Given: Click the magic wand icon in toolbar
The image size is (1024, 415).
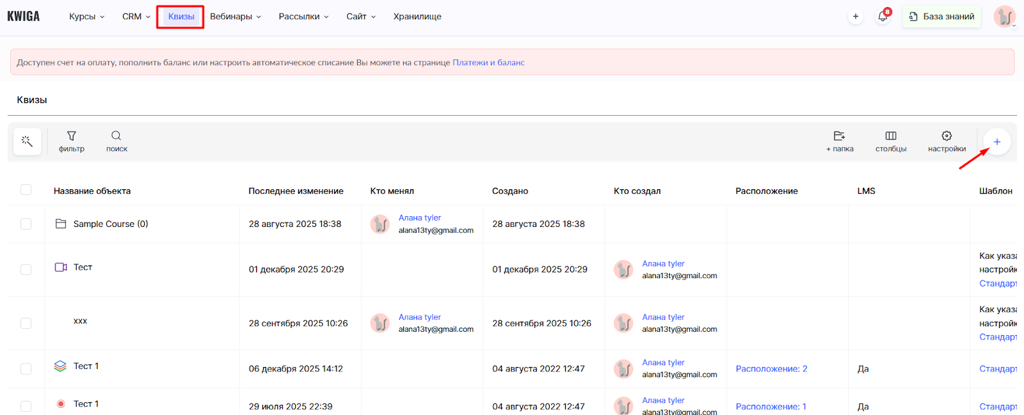Looking at the screenshot, I should point(27,141).
